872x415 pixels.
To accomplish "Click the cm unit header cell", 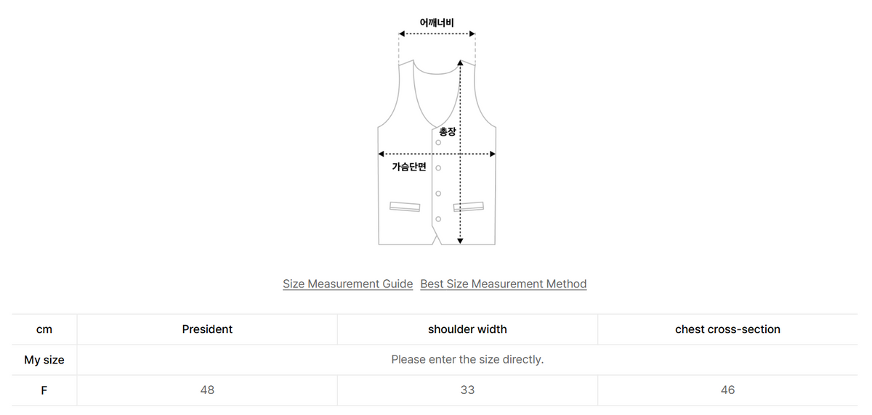I will (44, 329).
